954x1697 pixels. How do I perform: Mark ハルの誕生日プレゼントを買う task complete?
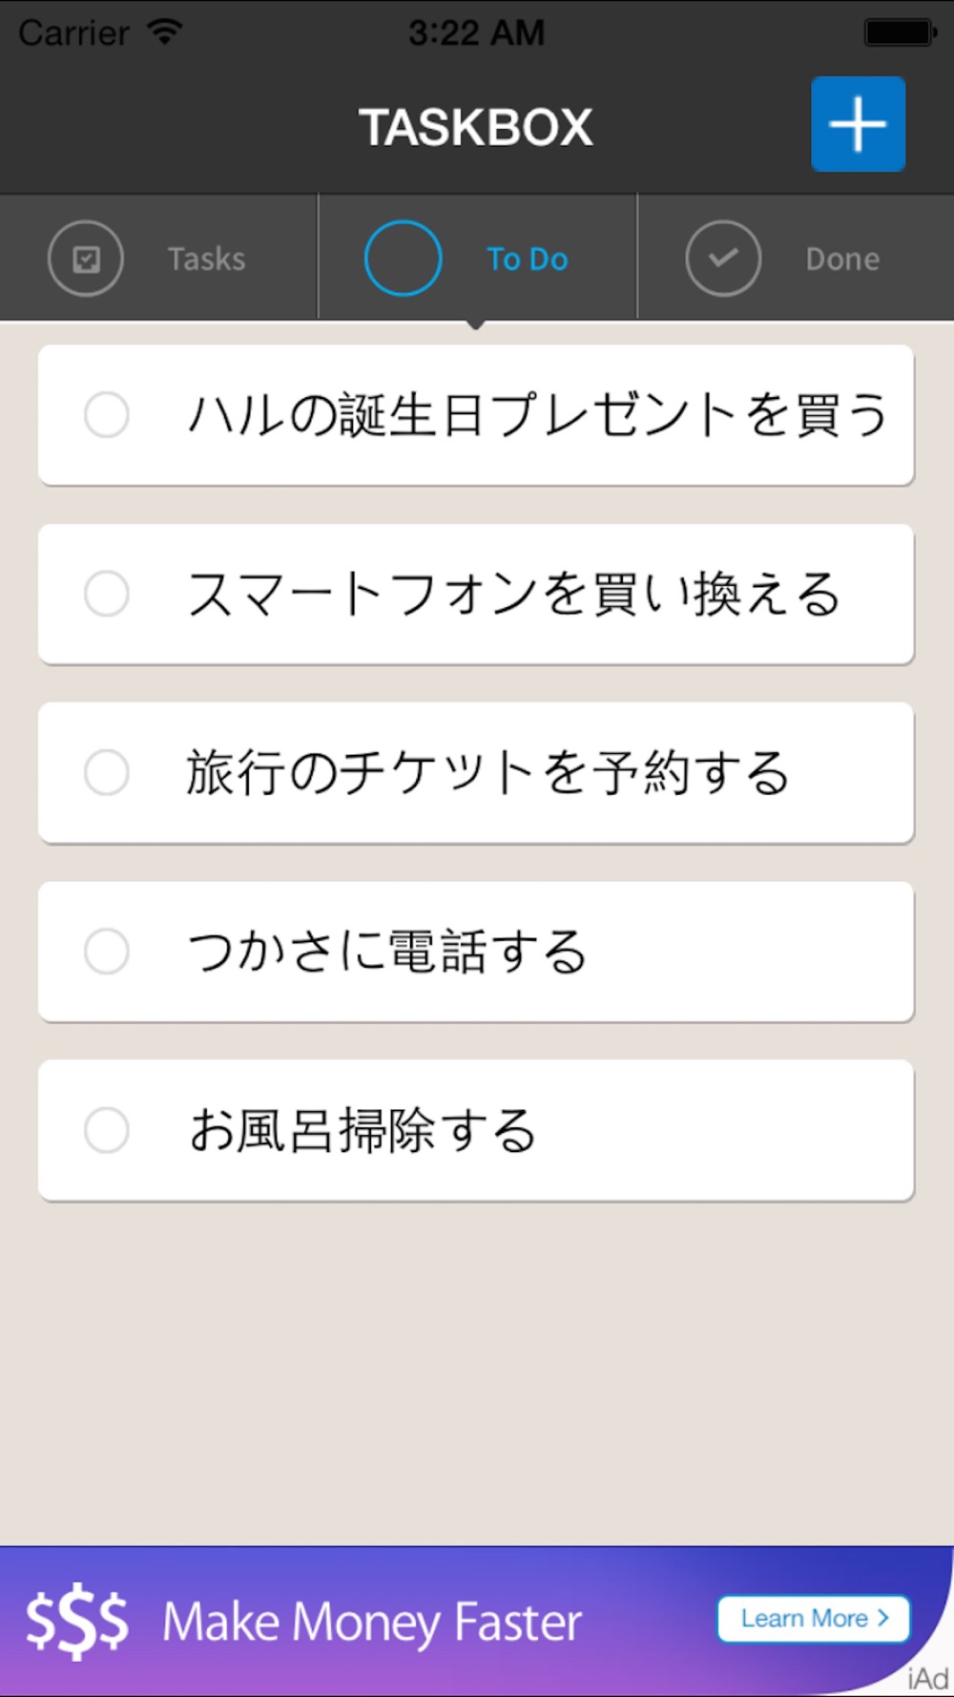[x=107, y=415]
